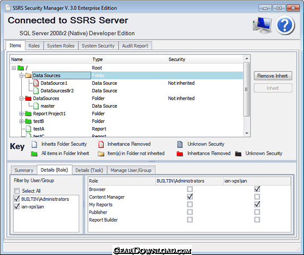Open the System Roles tab
This screenshot has height=255, width=304.
[61, 46]
